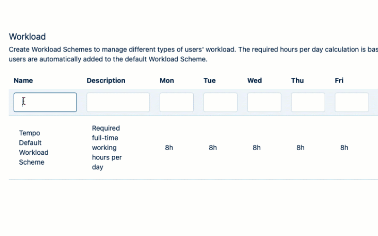Click the Name input field
The height and width of the screenshot is (236, 378).
coord(45,102)
